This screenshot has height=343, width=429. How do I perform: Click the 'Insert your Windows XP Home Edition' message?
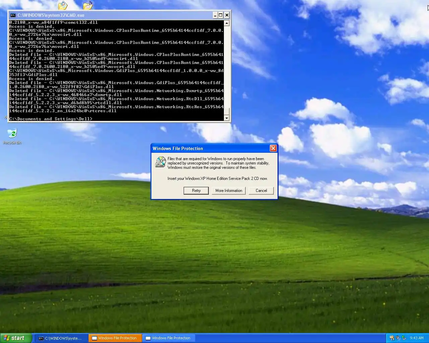[217, 179]
